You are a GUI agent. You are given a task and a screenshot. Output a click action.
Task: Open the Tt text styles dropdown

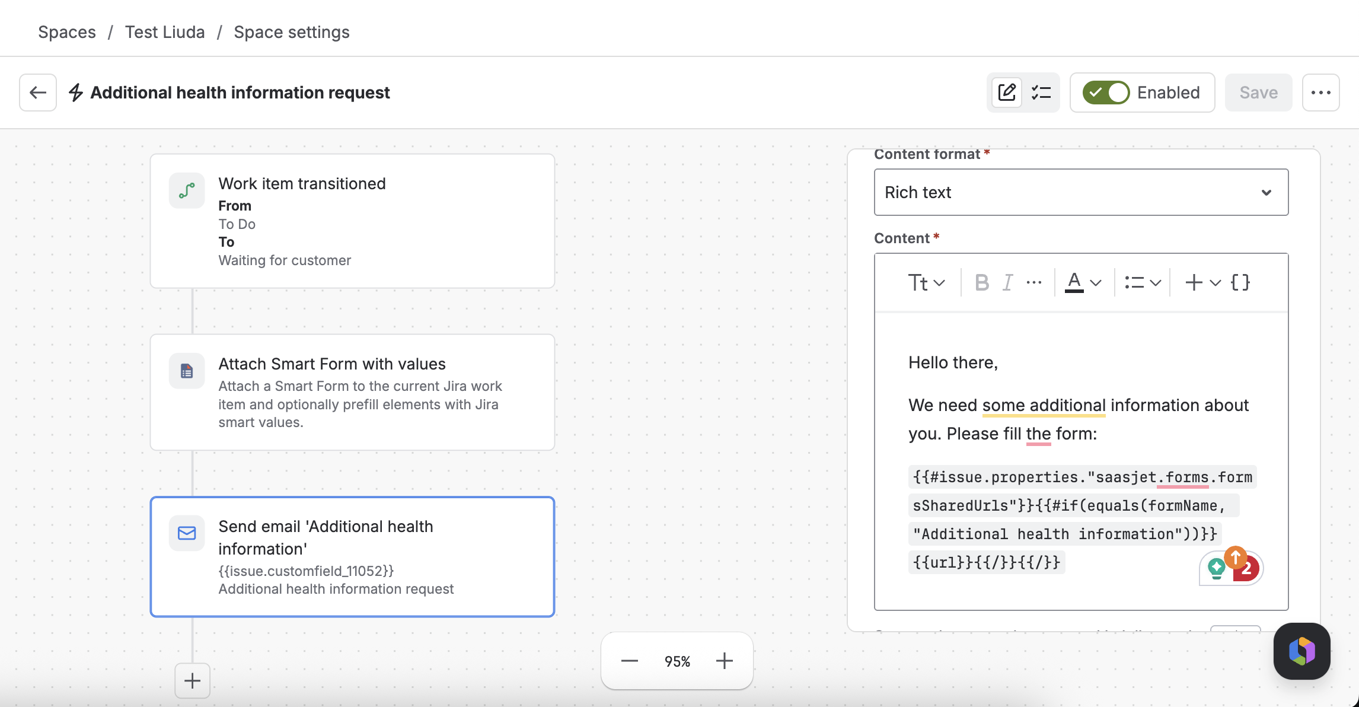[x=926, y=283]
